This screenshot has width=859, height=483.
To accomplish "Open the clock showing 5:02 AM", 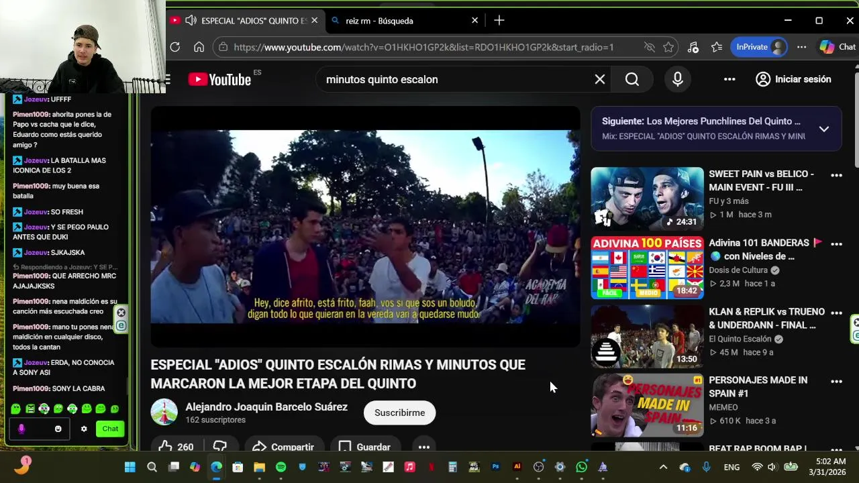I will click(827, 467).
